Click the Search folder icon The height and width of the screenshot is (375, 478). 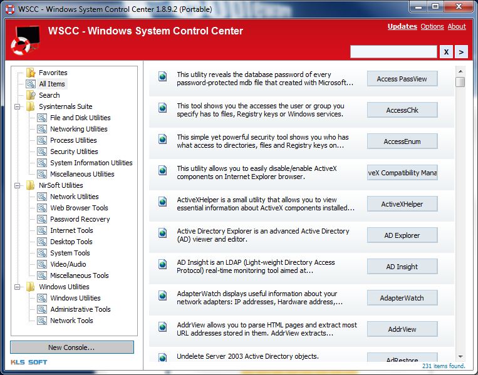coord(31,95)
